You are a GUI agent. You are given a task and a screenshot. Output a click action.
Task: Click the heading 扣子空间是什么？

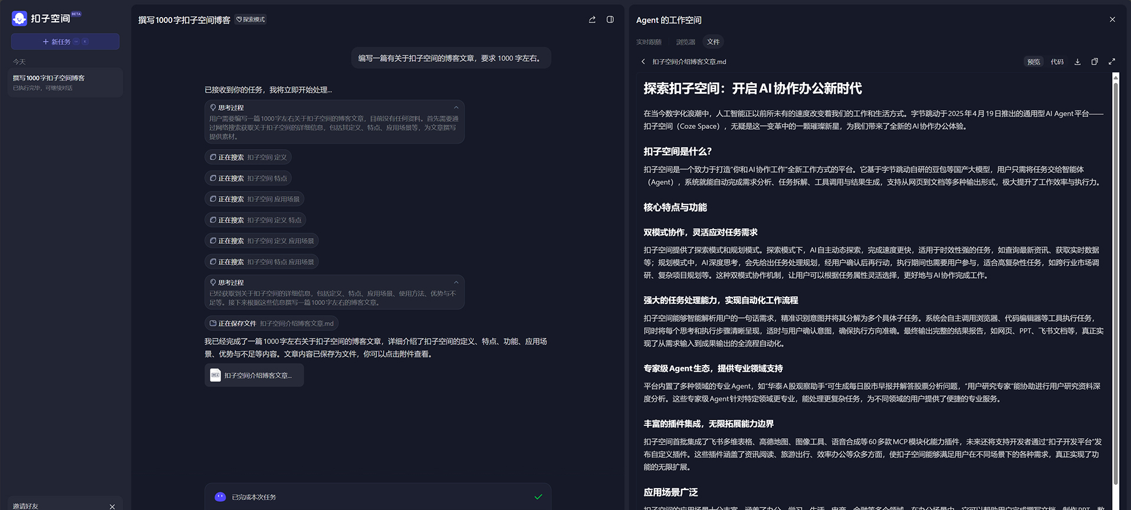[678, 151]
